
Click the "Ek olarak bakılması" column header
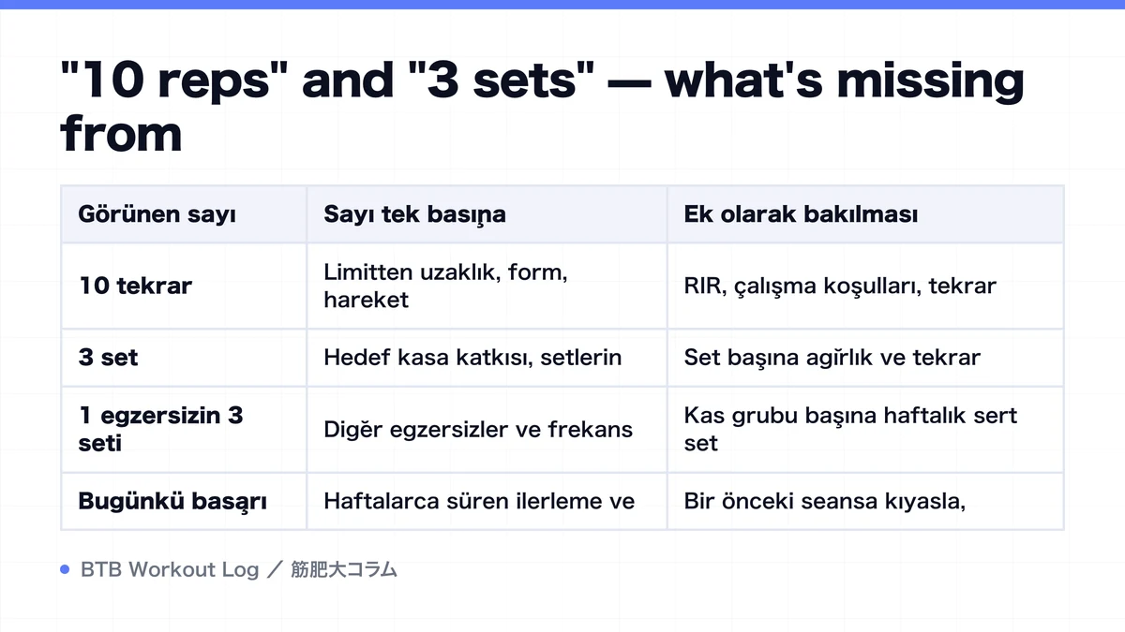click(x=865, y=214)
